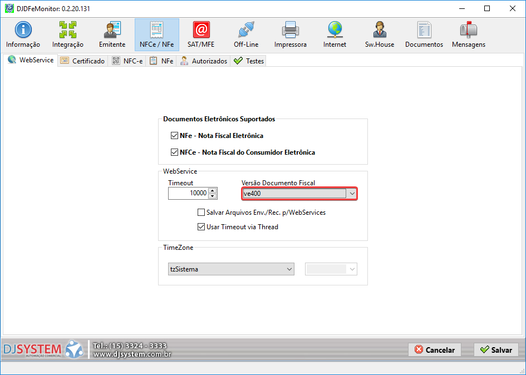
Task: Switch to the Certificado tab
Action: click(x=83, y=61)
